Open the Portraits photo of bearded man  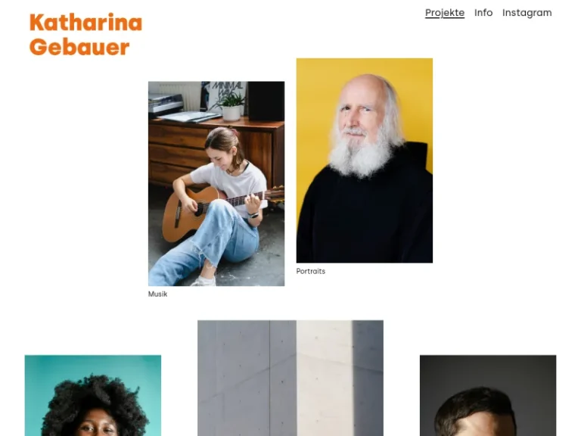[x=364, y=160]
